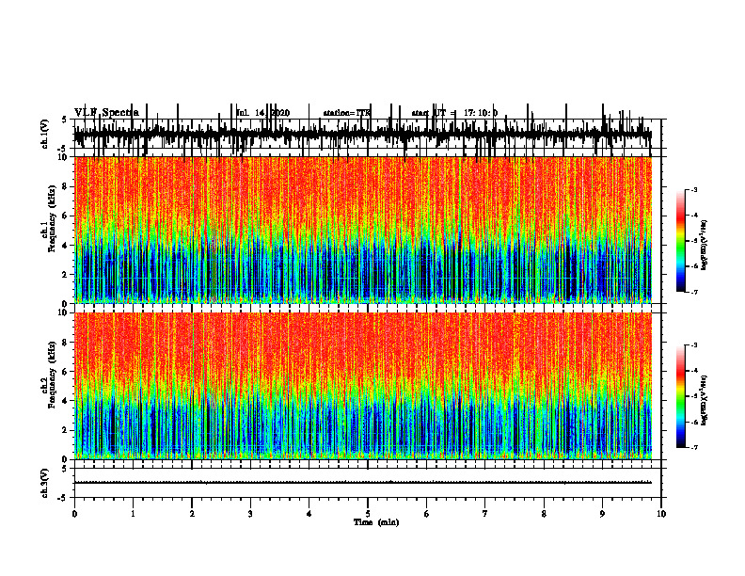Click the "ch.3(V)" y-axis label of the bottom panel
Image resolution: width=745 pixels, height=576 pixels.
[45, 483]
